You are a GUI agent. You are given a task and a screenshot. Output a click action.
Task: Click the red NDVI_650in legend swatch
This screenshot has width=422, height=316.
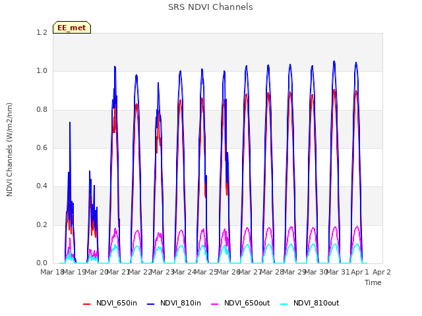pyautogui.click(x=86, y=304)
